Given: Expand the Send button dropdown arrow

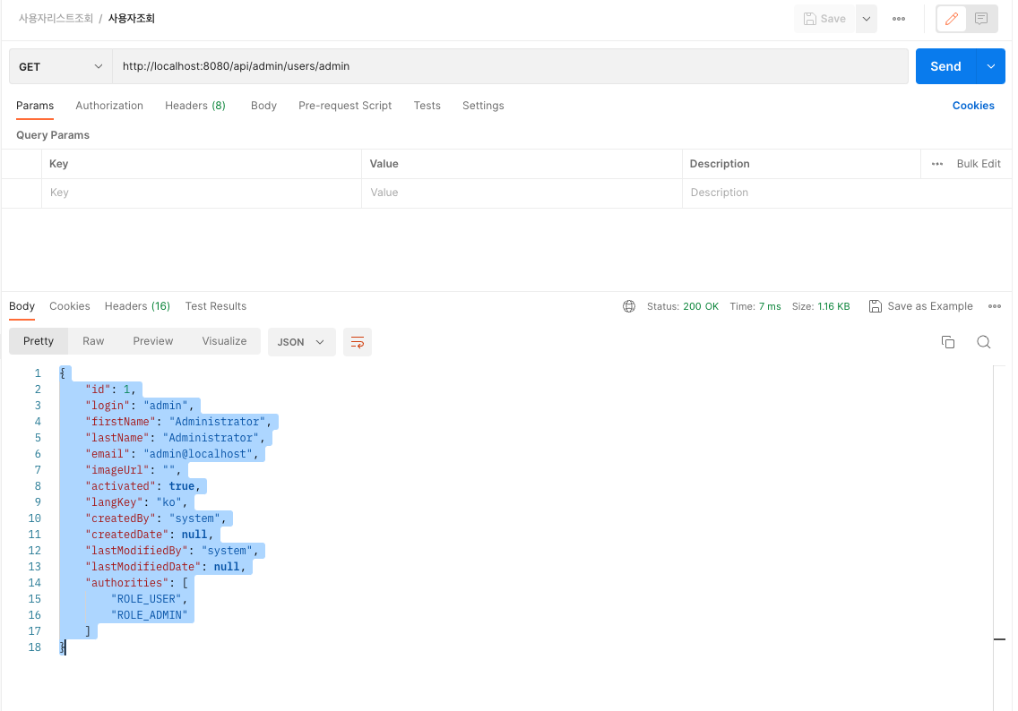Looking at the screenshot, I should [991, 67].
